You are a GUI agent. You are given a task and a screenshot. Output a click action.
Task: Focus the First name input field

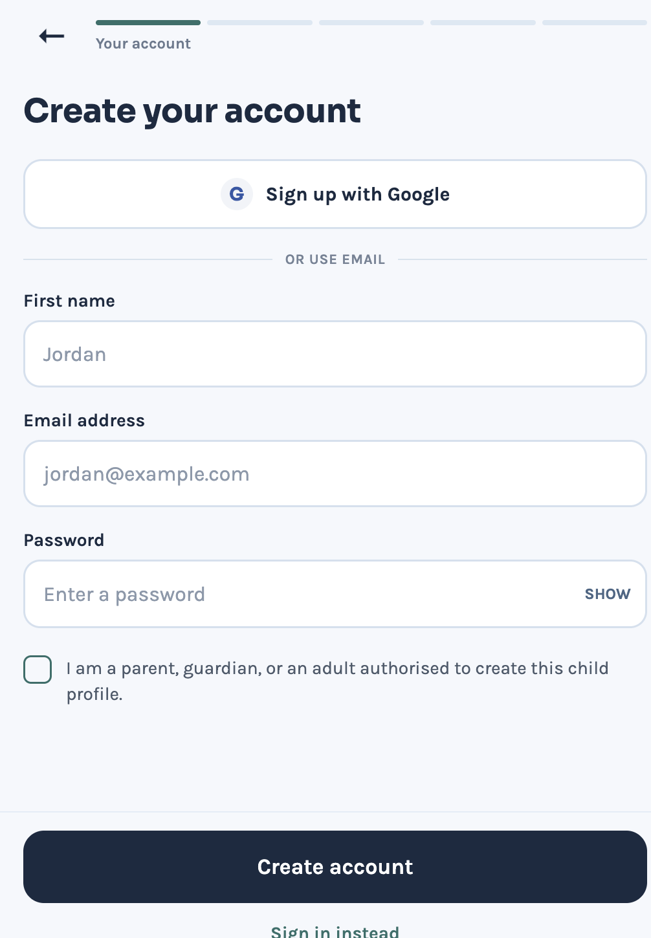pyautogui.click(x=335, y=354)
